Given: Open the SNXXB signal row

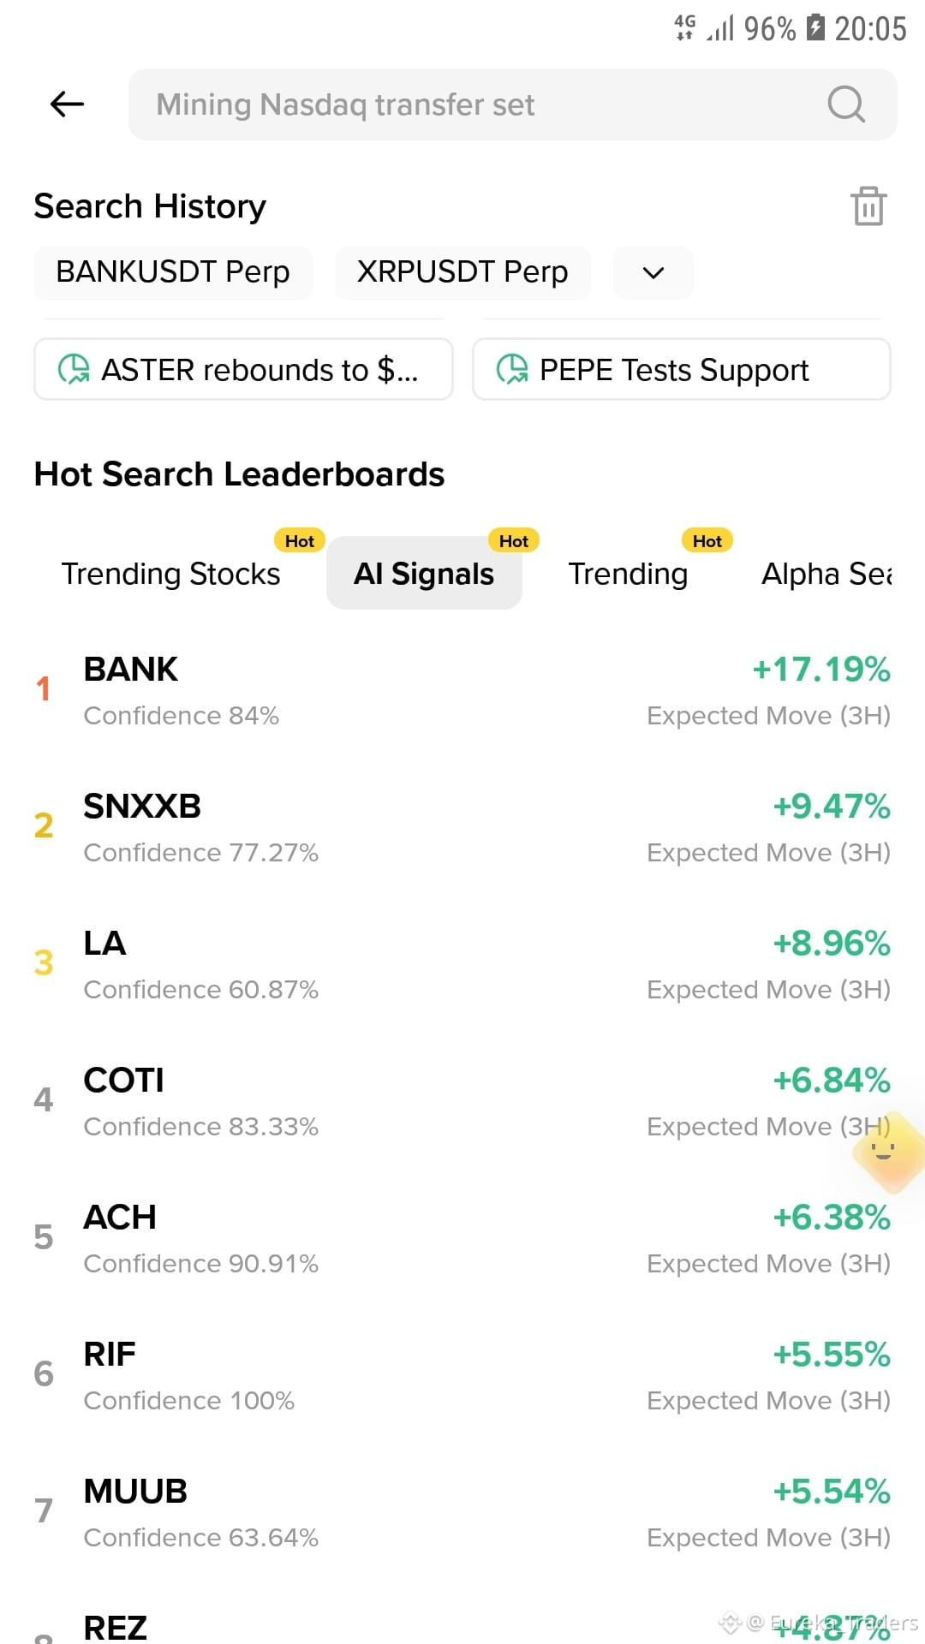Looking at the screenshot, I should [x=462, y=827].
